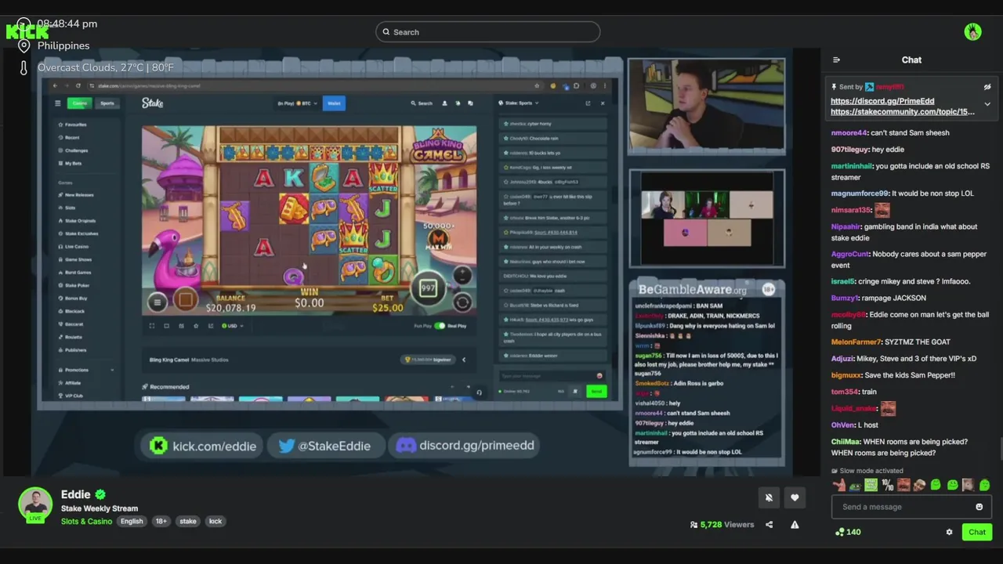Pop out the Stake chat panel
This screenshot has height=564, width=1003.
tap(588, 103)
